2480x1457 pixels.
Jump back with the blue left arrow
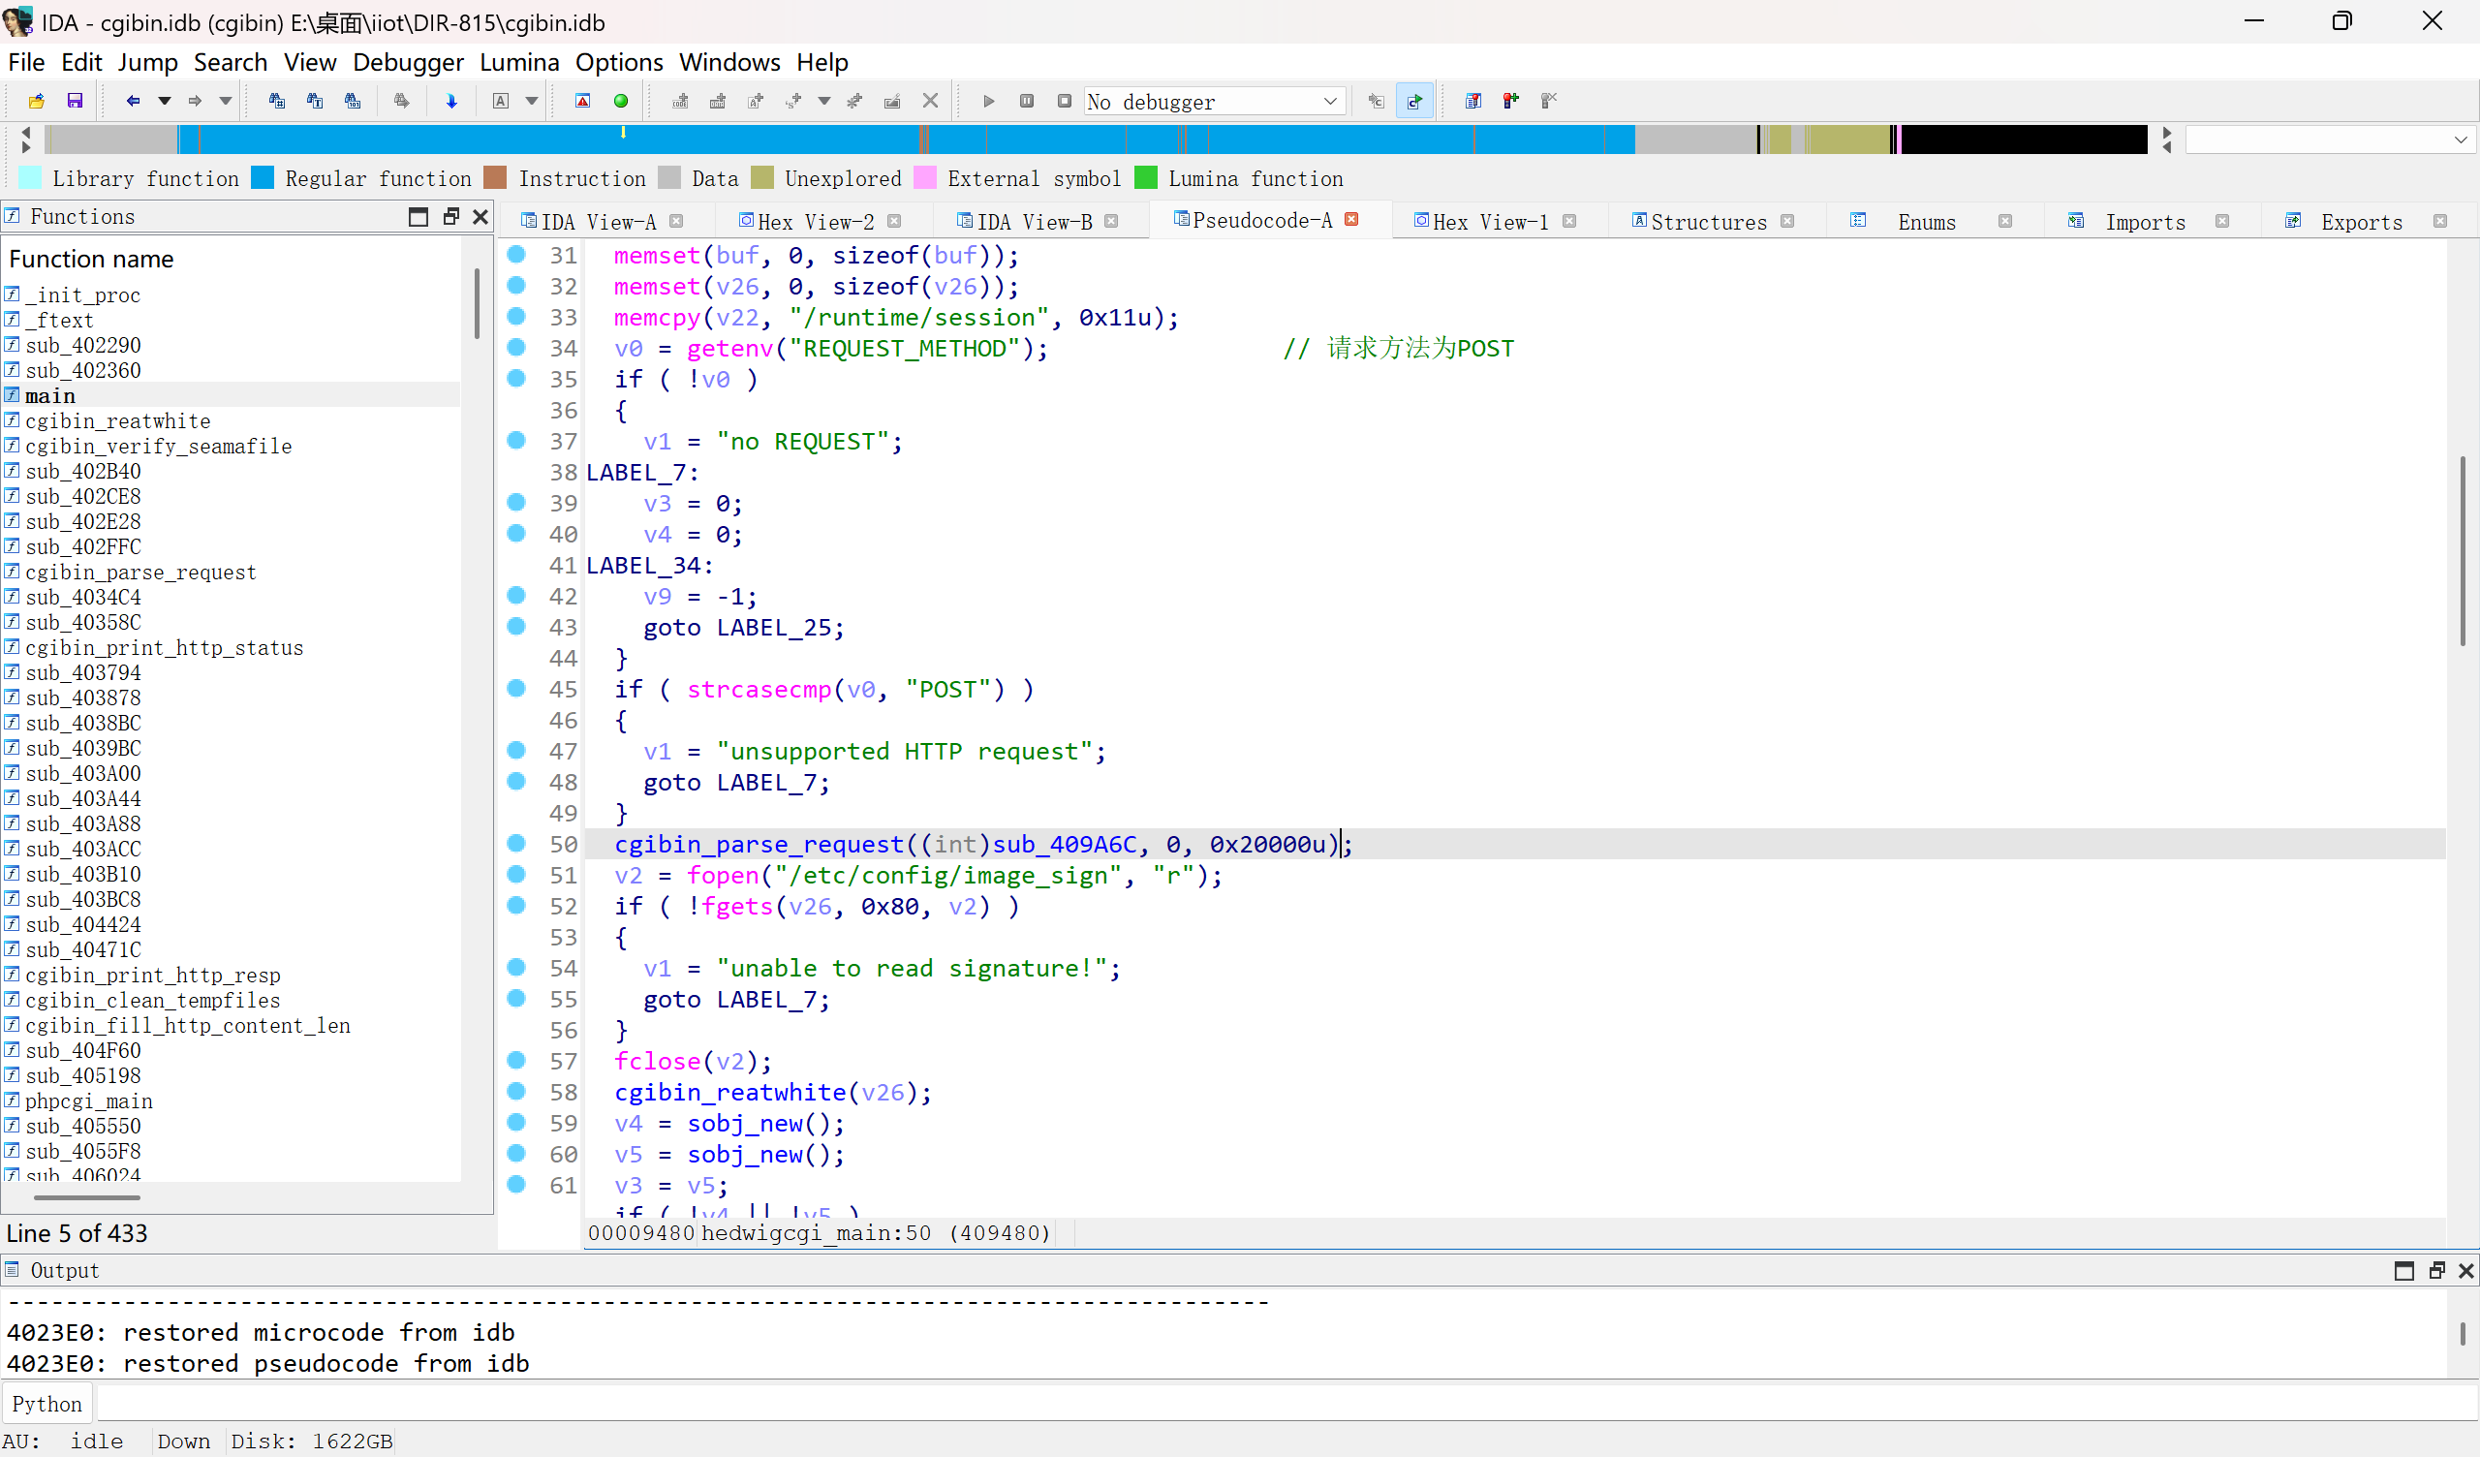pyautogui.click(x=133, y=102)
